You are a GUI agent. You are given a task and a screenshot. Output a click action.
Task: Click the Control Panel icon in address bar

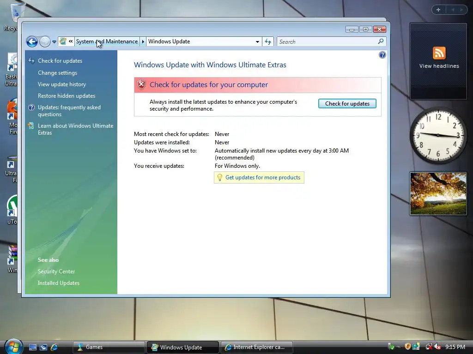click(x=63, y=41)
